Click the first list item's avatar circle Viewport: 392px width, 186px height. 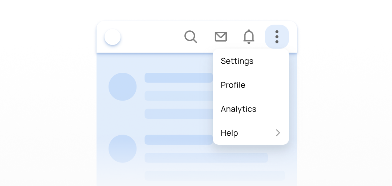[x=123, y=87]
